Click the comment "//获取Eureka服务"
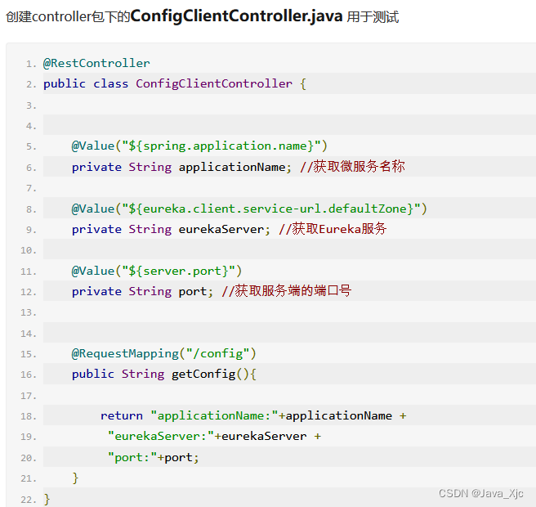Viewport: 536px width, 507px height. 333,229
